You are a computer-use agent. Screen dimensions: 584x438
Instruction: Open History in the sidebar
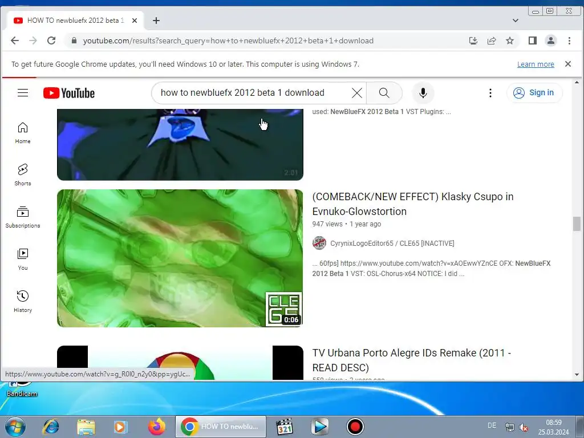23,302
